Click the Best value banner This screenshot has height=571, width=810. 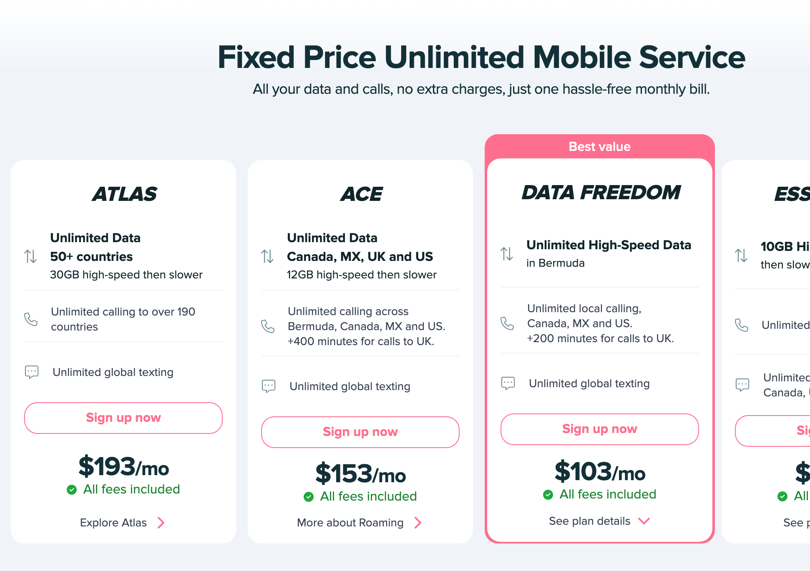599,147
